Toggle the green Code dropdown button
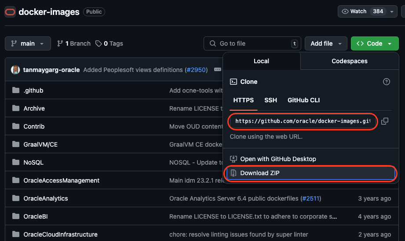Image resolution: width=405 pixels, height=241 pixels. coord(375,43)
